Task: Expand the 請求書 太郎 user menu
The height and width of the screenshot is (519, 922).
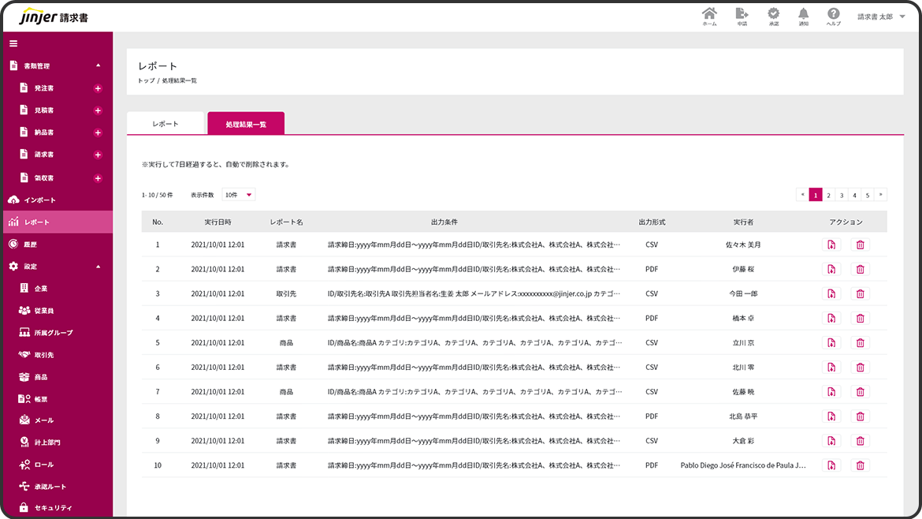Action: click(881, 17)
